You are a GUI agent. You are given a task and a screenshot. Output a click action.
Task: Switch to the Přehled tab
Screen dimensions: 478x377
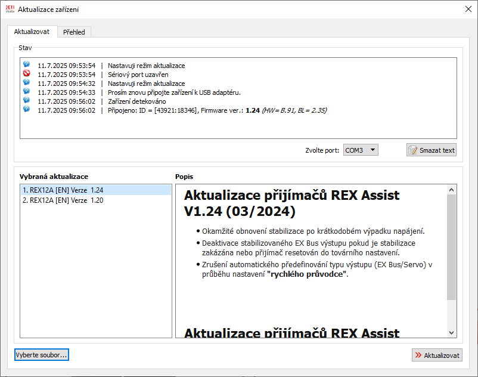point(74,32)
